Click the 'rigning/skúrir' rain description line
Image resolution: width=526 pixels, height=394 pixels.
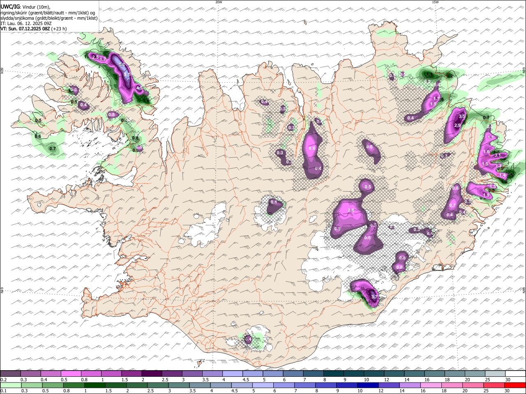click(x=48, y=13)
